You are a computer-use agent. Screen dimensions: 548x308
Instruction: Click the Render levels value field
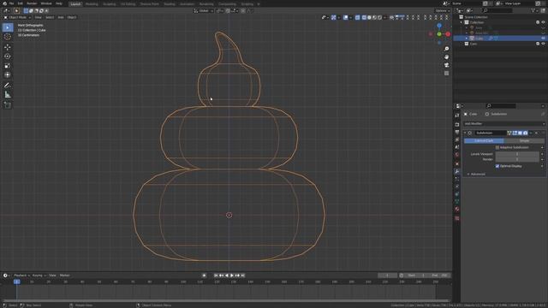(x=517, y=159)
